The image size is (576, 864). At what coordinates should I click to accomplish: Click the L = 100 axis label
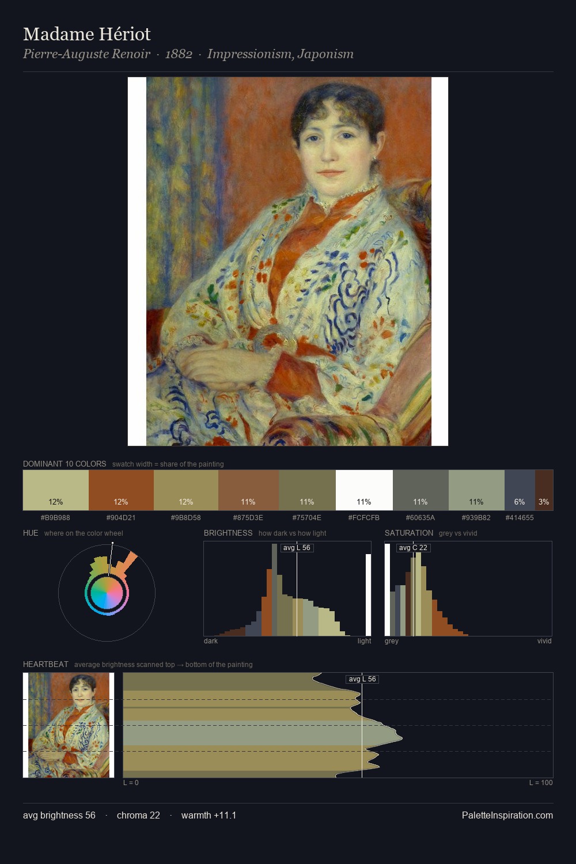pyautogui.click(x=541, y=783)
